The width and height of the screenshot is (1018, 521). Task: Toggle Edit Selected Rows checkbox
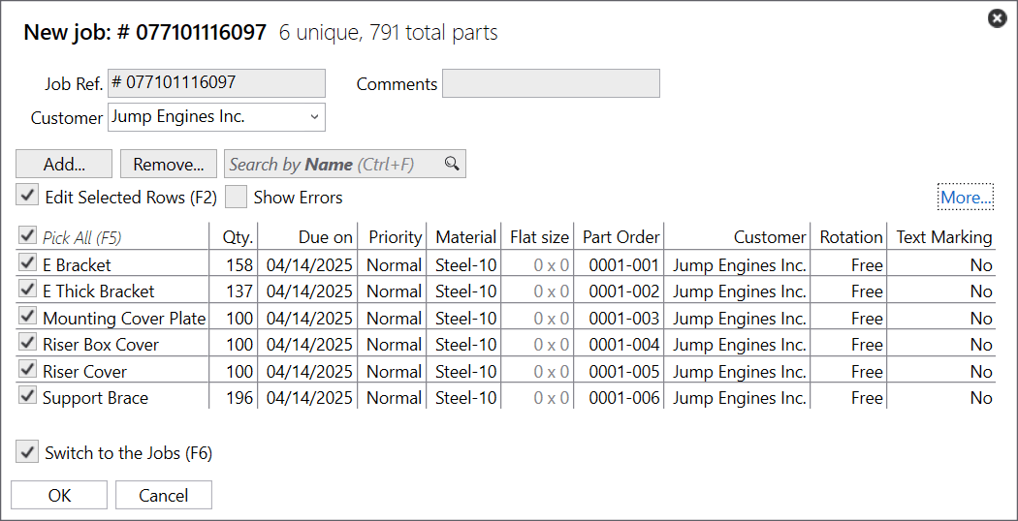pos(27,196)
